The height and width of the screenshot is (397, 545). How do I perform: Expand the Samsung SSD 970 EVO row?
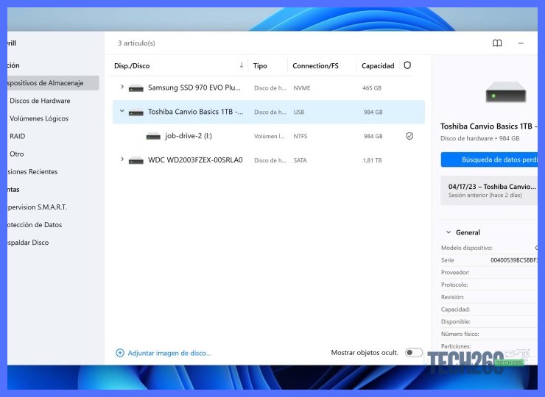coord(122,87)
